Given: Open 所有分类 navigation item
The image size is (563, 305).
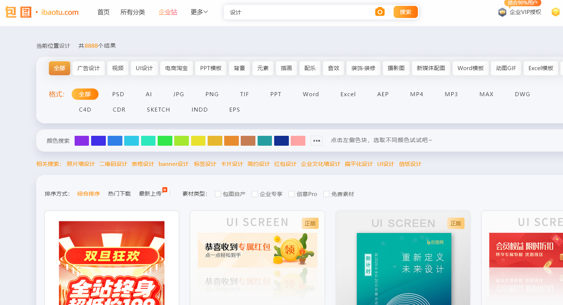Looking at the screenshot, I should tap(133, 12).
